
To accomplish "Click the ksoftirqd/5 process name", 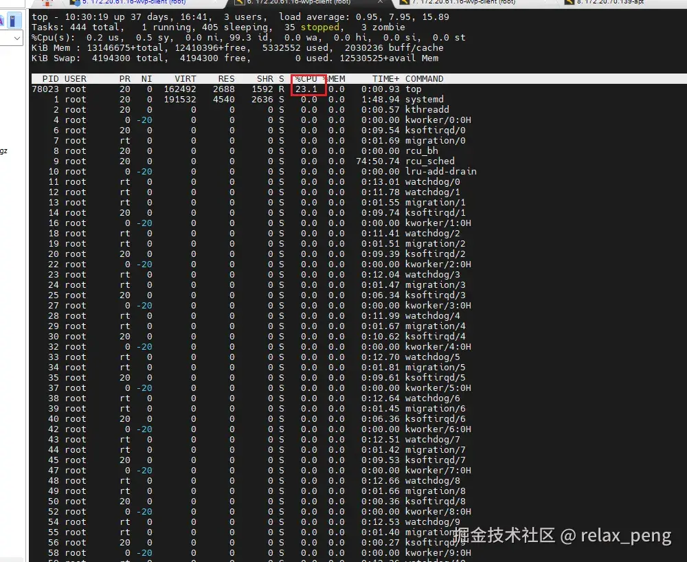I will pyautogui.click(x=435, y=378).
